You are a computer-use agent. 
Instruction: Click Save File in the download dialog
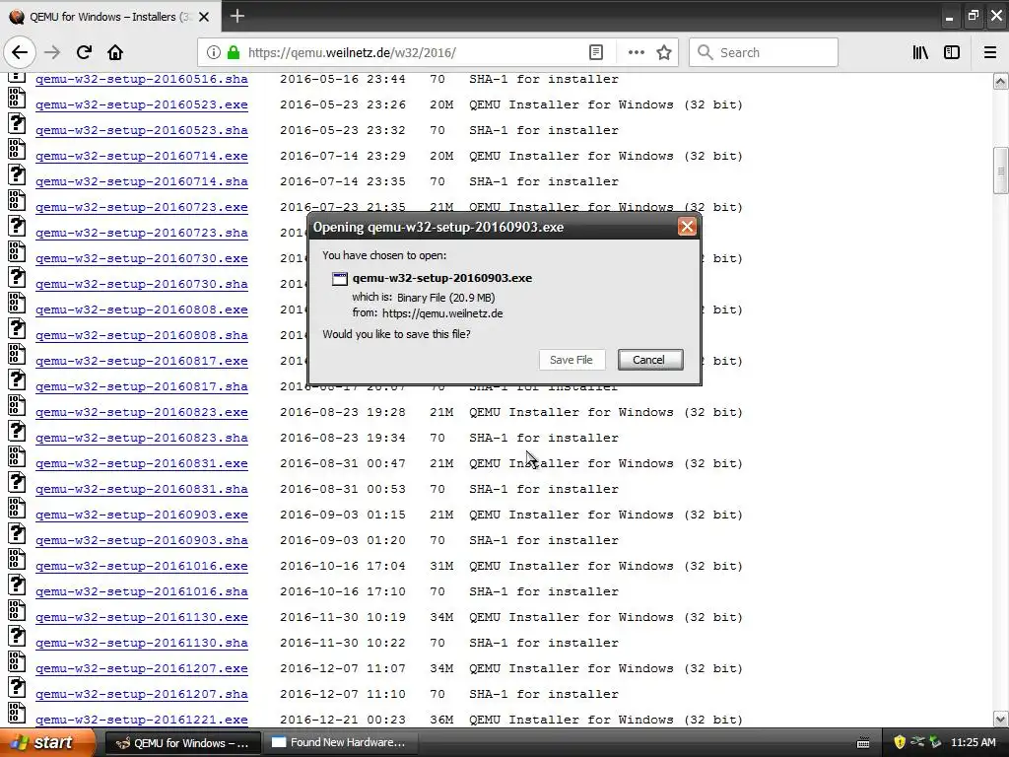tap(572, 360)
